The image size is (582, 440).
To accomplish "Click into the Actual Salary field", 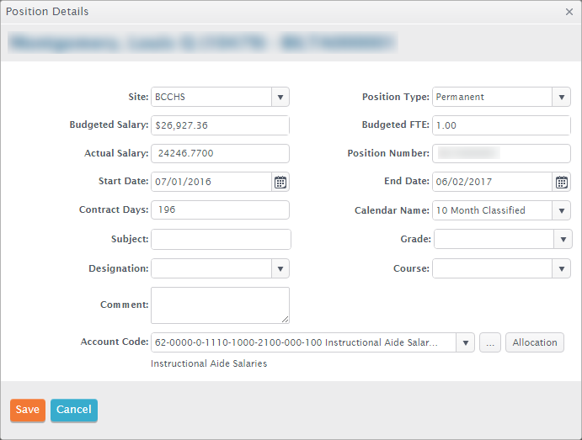I will coord(220,154).
